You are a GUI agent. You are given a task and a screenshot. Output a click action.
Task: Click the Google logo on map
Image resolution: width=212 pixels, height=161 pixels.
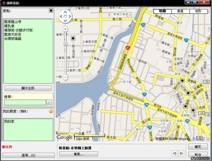coord(64,138)
